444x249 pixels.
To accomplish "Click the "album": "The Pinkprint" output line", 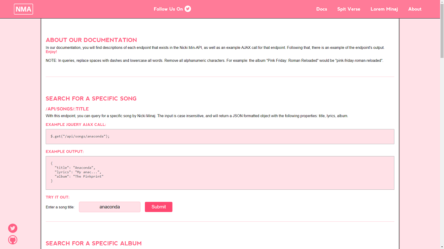I will [79, 176].
